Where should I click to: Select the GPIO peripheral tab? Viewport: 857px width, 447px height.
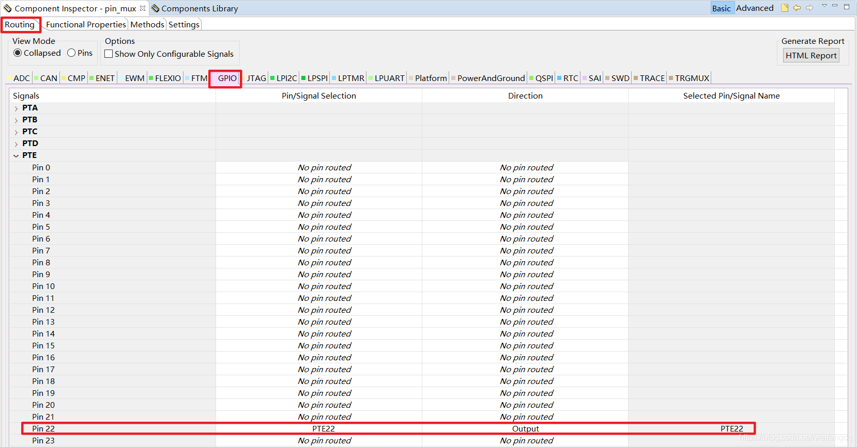coord(225,78)
